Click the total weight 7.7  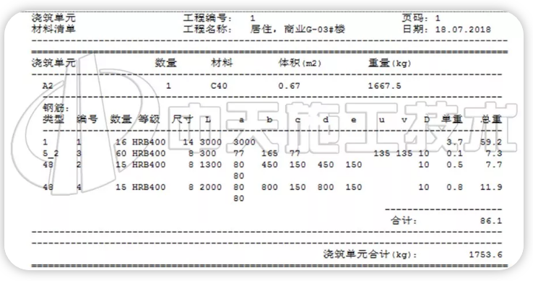tap(494, 165)
